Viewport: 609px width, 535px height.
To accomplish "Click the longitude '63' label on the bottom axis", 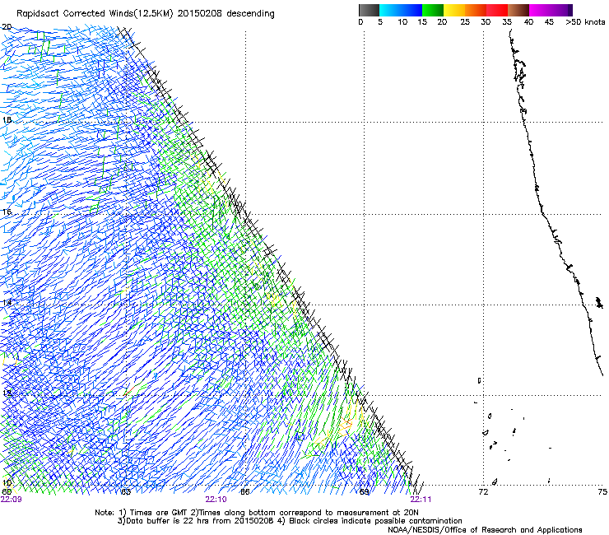I will tap(126, 492).
